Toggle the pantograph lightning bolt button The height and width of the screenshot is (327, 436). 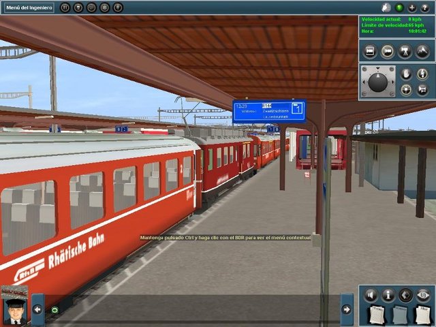(422, 74)
